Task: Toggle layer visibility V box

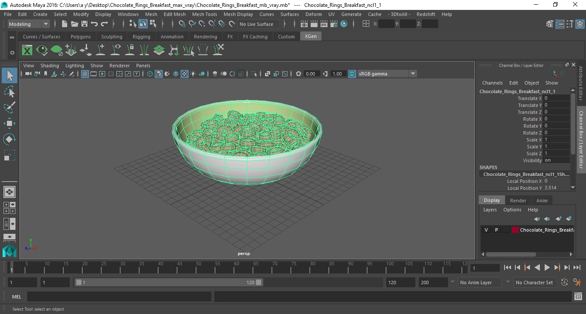Action: (x=486, y=230)
